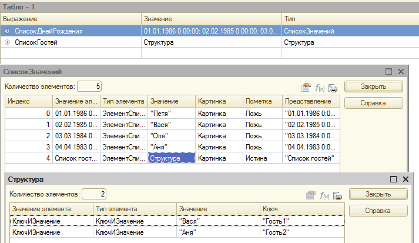This screenshot has height=243, width=419.
Task: Maximize the Структура window
Action: click(393, 179)
